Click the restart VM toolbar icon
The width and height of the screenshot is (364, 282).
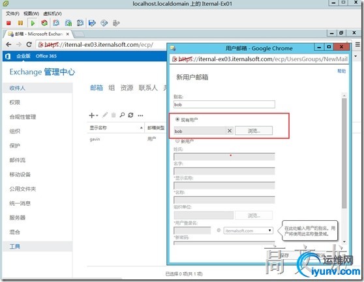[44, 23]
